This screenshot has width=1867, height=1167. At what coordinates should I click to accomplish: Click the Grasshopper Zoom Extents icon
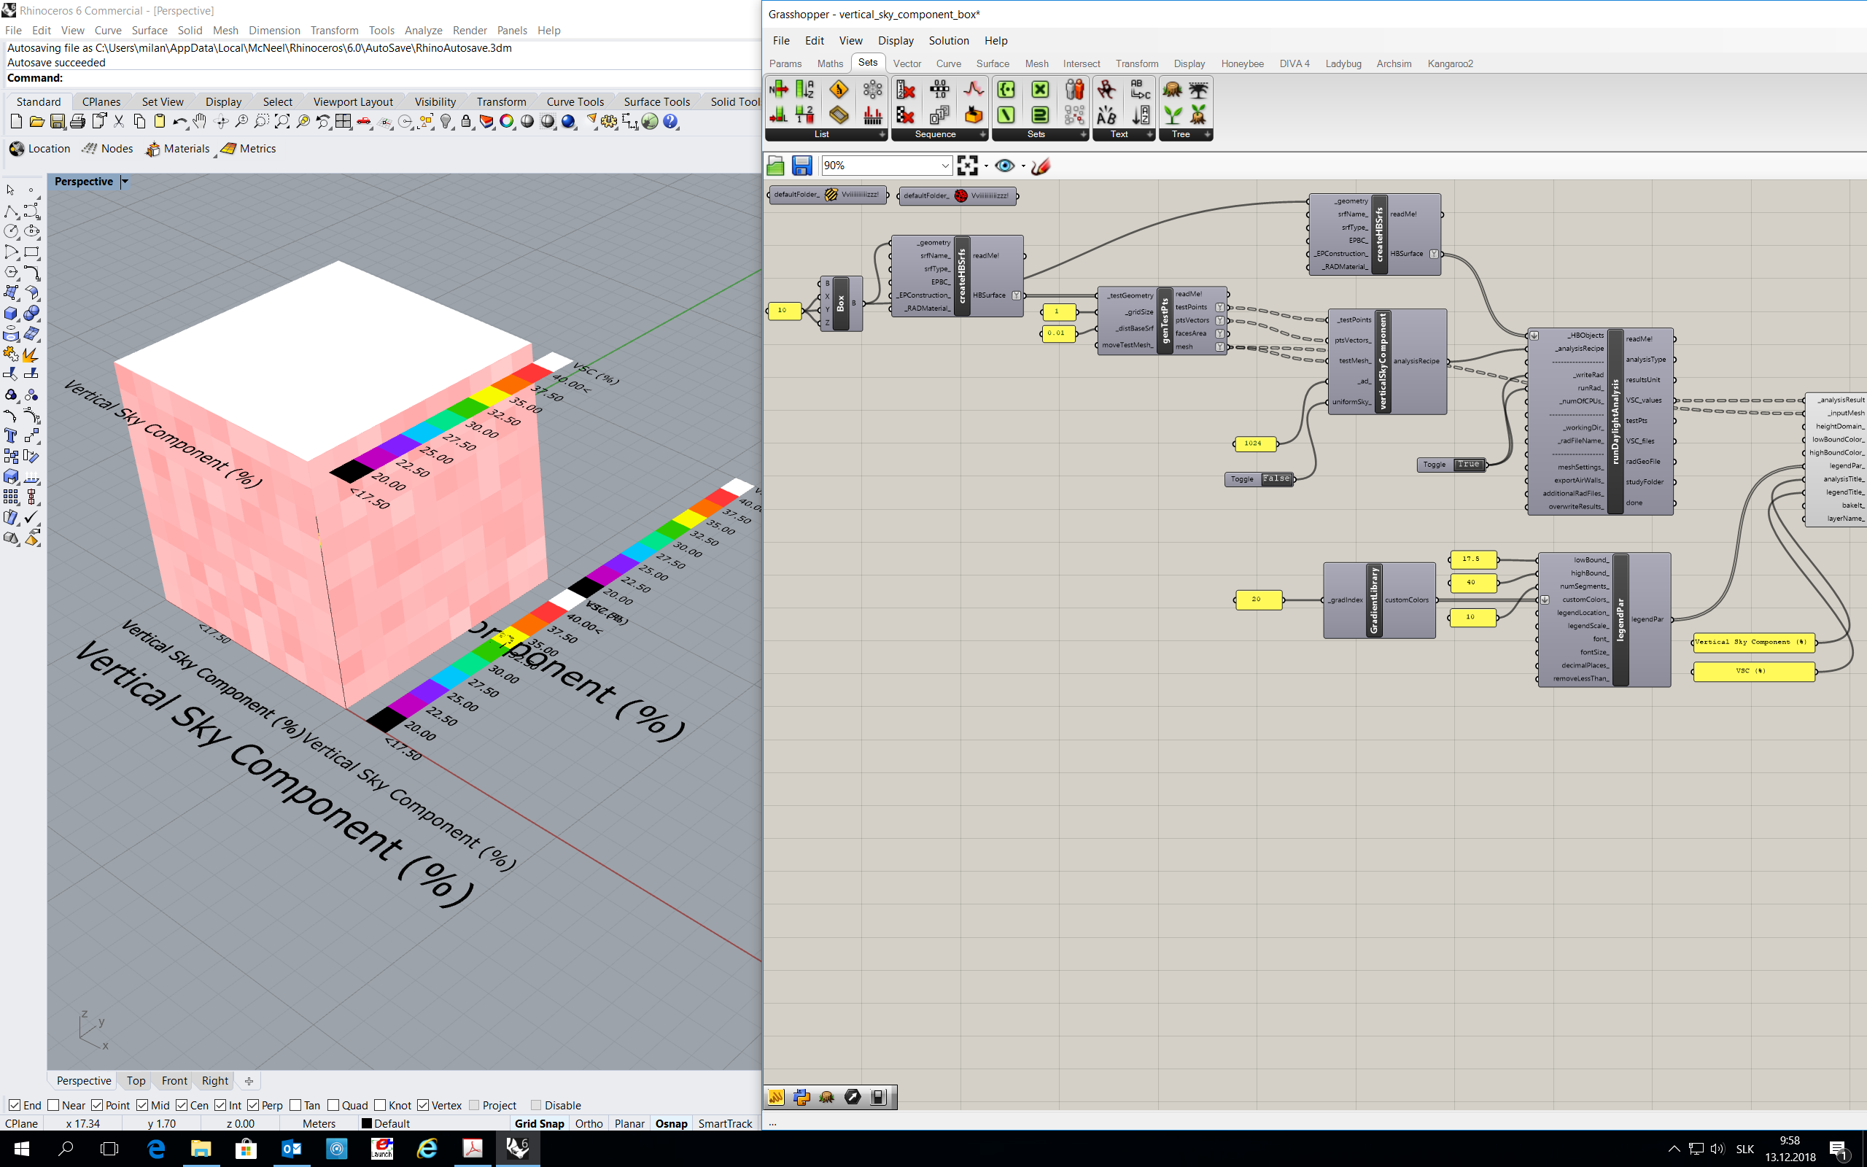(x=966, y=165)
